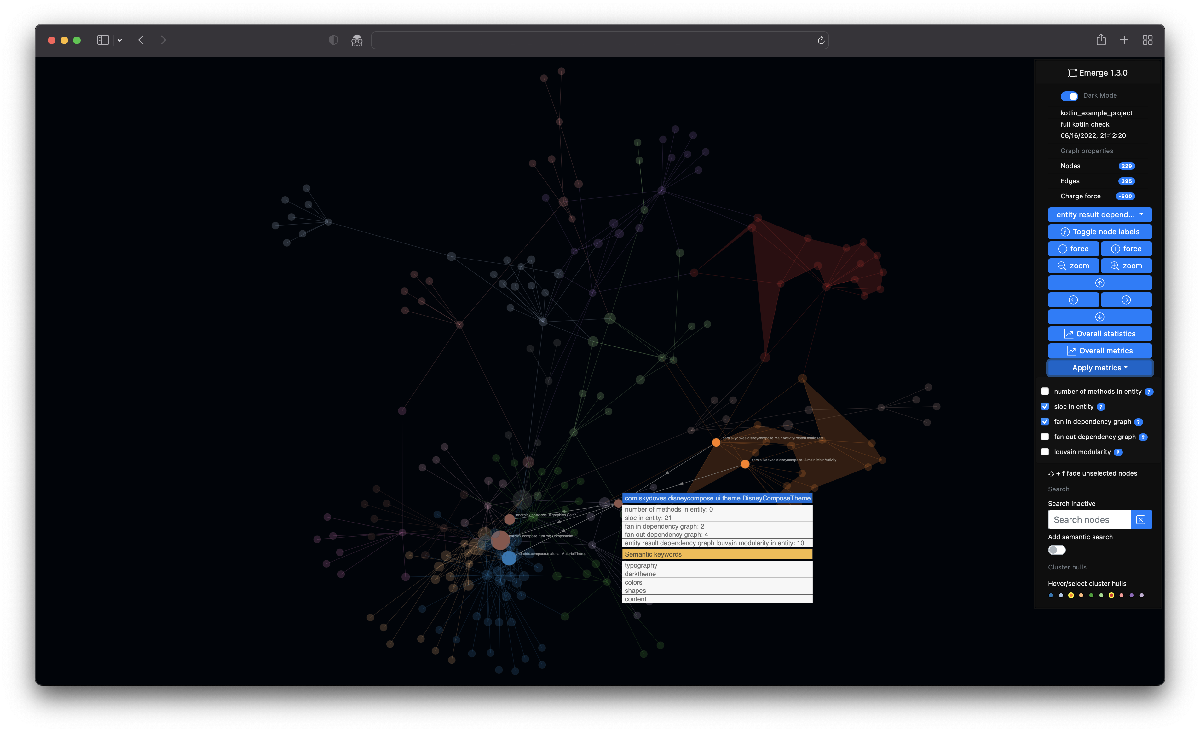The height and width of the screenshot is (732, 1200).
Task: Clear the node search with the X icon
Action: [1141, 519]
